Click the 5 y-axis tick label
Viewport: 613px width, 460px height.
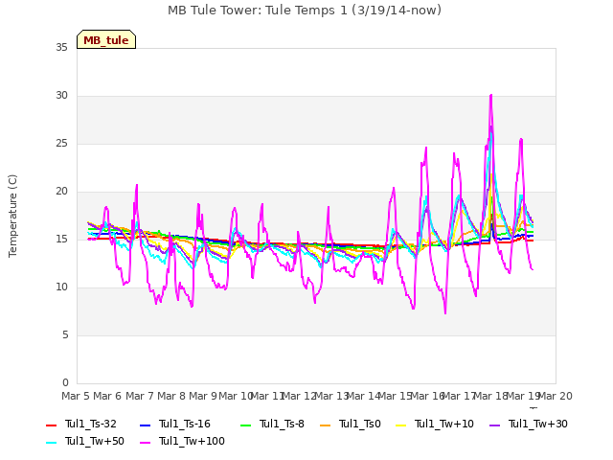pyautogui.click(x=65, y=335)
